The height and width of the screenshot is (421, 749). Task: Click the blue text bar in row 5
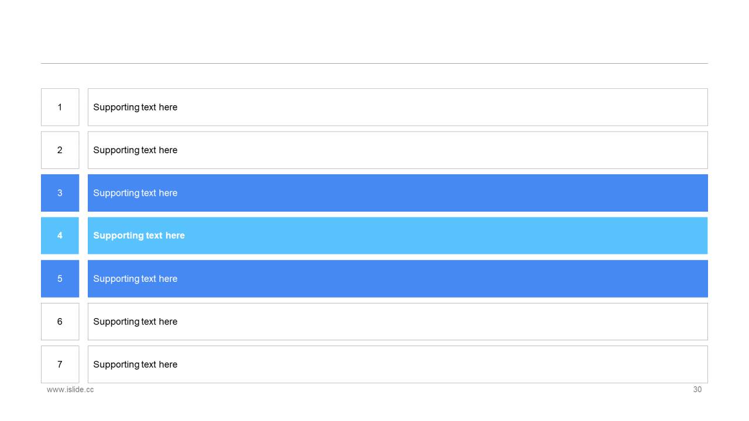tap(398, 278)
